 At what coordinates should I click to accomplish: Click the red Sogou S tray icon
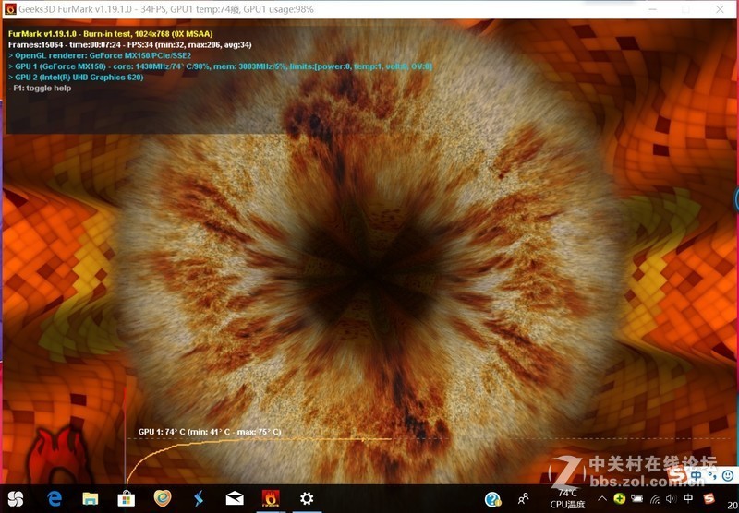(709, 498)
